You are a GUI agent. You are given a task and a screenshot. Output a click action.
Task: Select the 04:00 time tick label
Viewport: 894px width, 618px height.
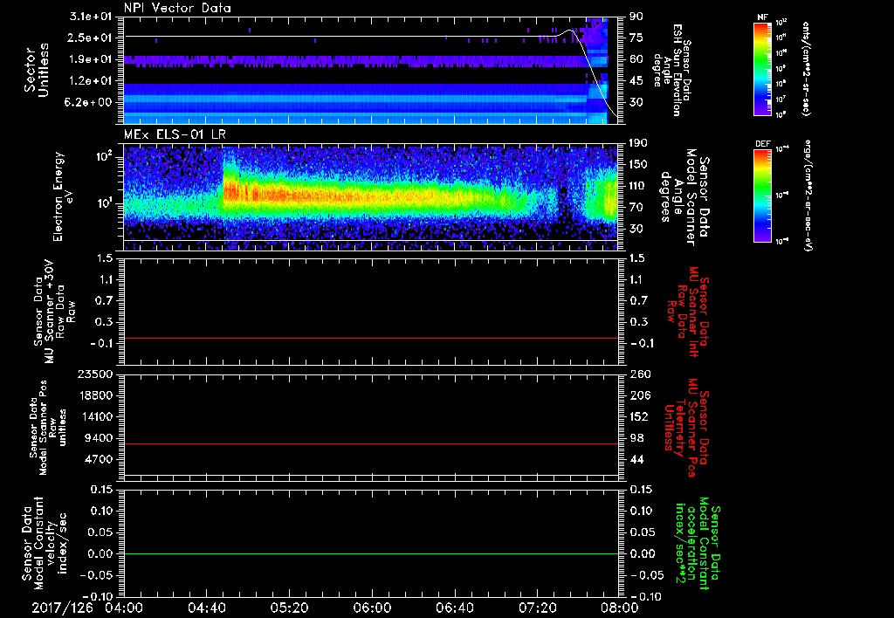[124, 607]
